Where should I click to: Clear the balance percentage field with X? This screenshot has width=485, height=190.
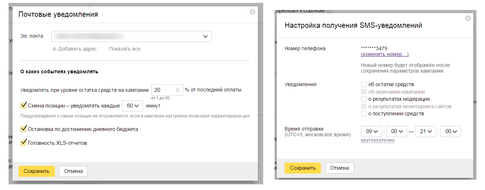coord(178,90)
